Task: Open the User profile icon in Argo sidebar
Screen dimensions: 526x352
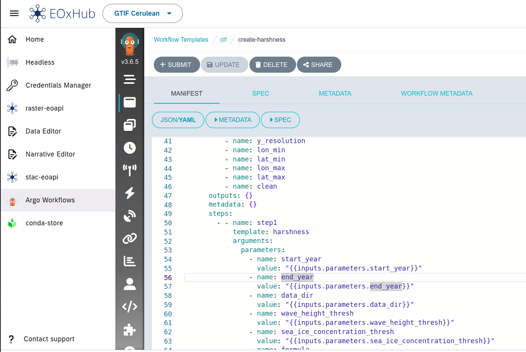Action: coord(130,283)
